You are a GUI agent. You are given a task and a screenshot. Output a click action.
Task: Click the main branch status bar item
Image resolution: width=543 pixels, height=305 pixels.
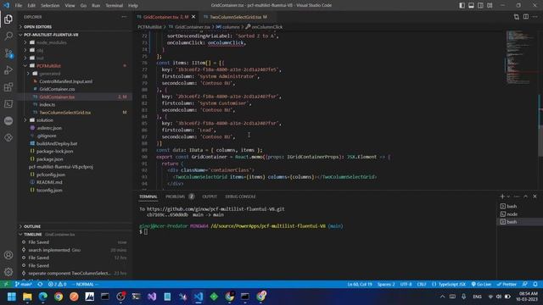click(x=24, y=285)
